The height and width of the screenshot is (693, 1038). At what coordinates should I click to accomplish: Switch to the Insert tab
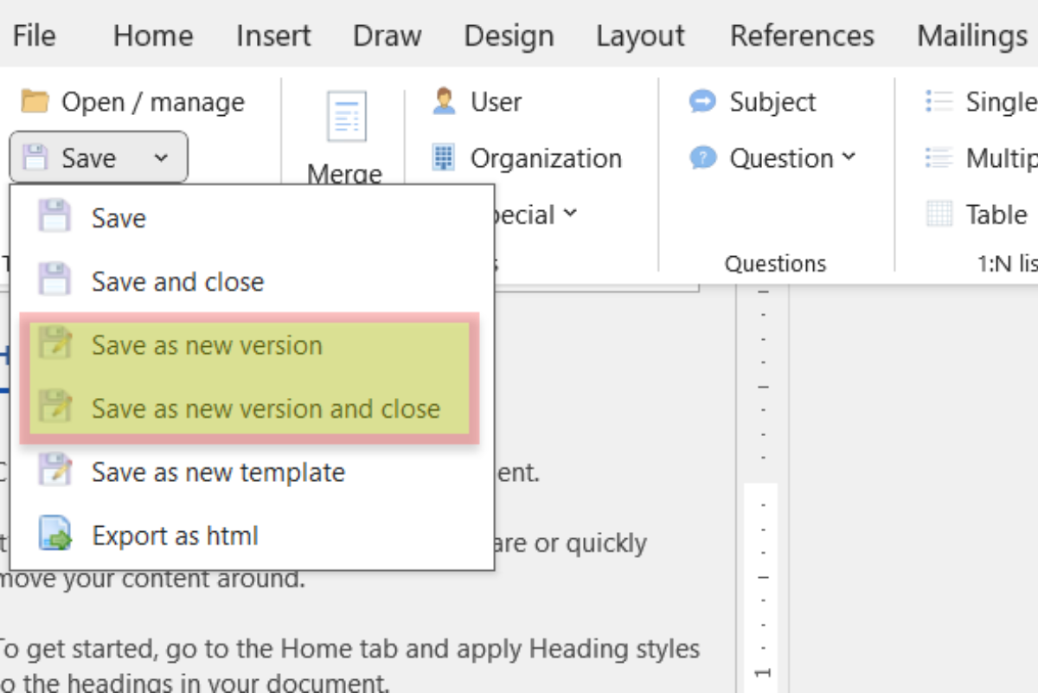[273, 35]
